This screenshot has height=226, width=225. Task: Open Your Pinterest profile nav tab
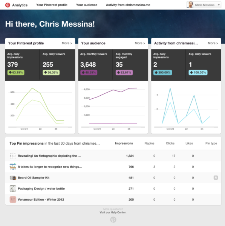pyautogui.click(x=52, y=5)
